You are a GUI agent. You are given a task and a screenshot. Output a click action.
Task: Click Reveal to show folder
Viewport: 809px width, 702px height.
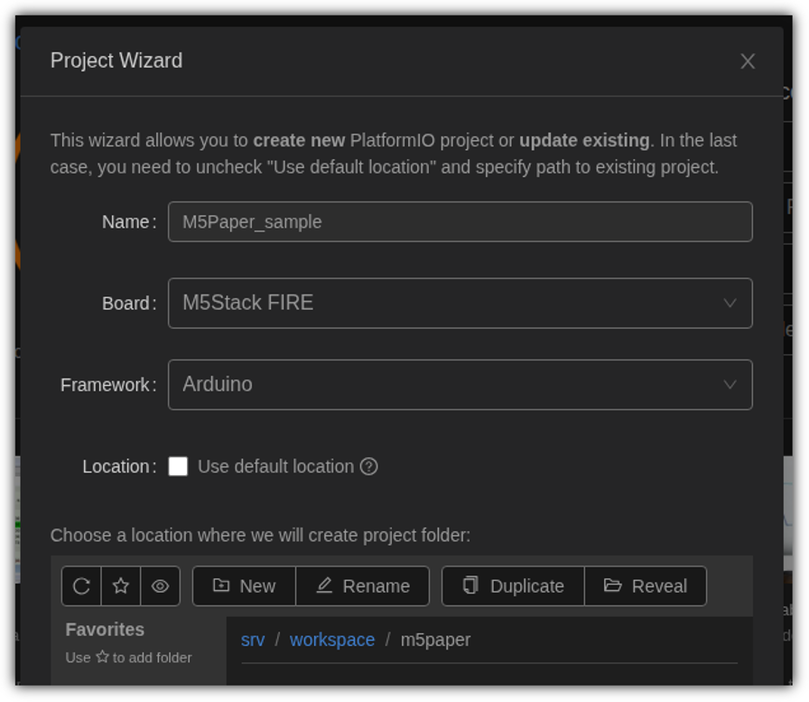pyautogui.click(x=646, y=585)
